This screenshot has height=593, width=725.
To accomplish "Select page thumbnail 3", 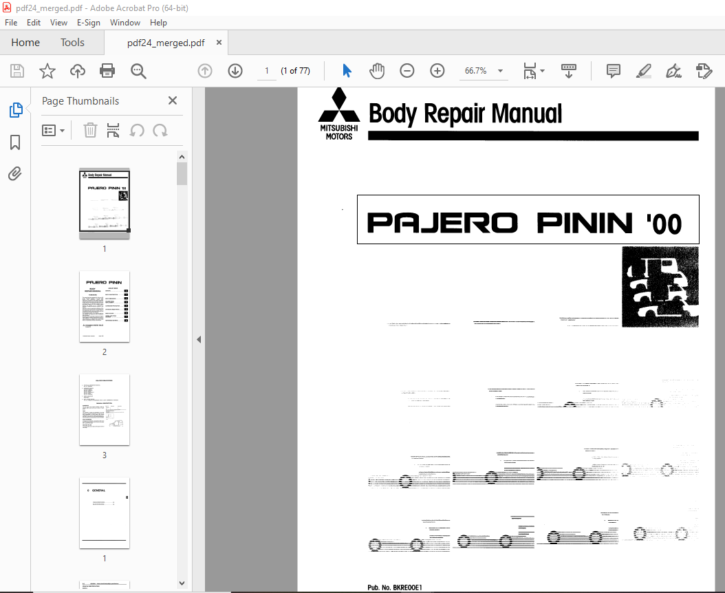I will [x=105, y=410].
